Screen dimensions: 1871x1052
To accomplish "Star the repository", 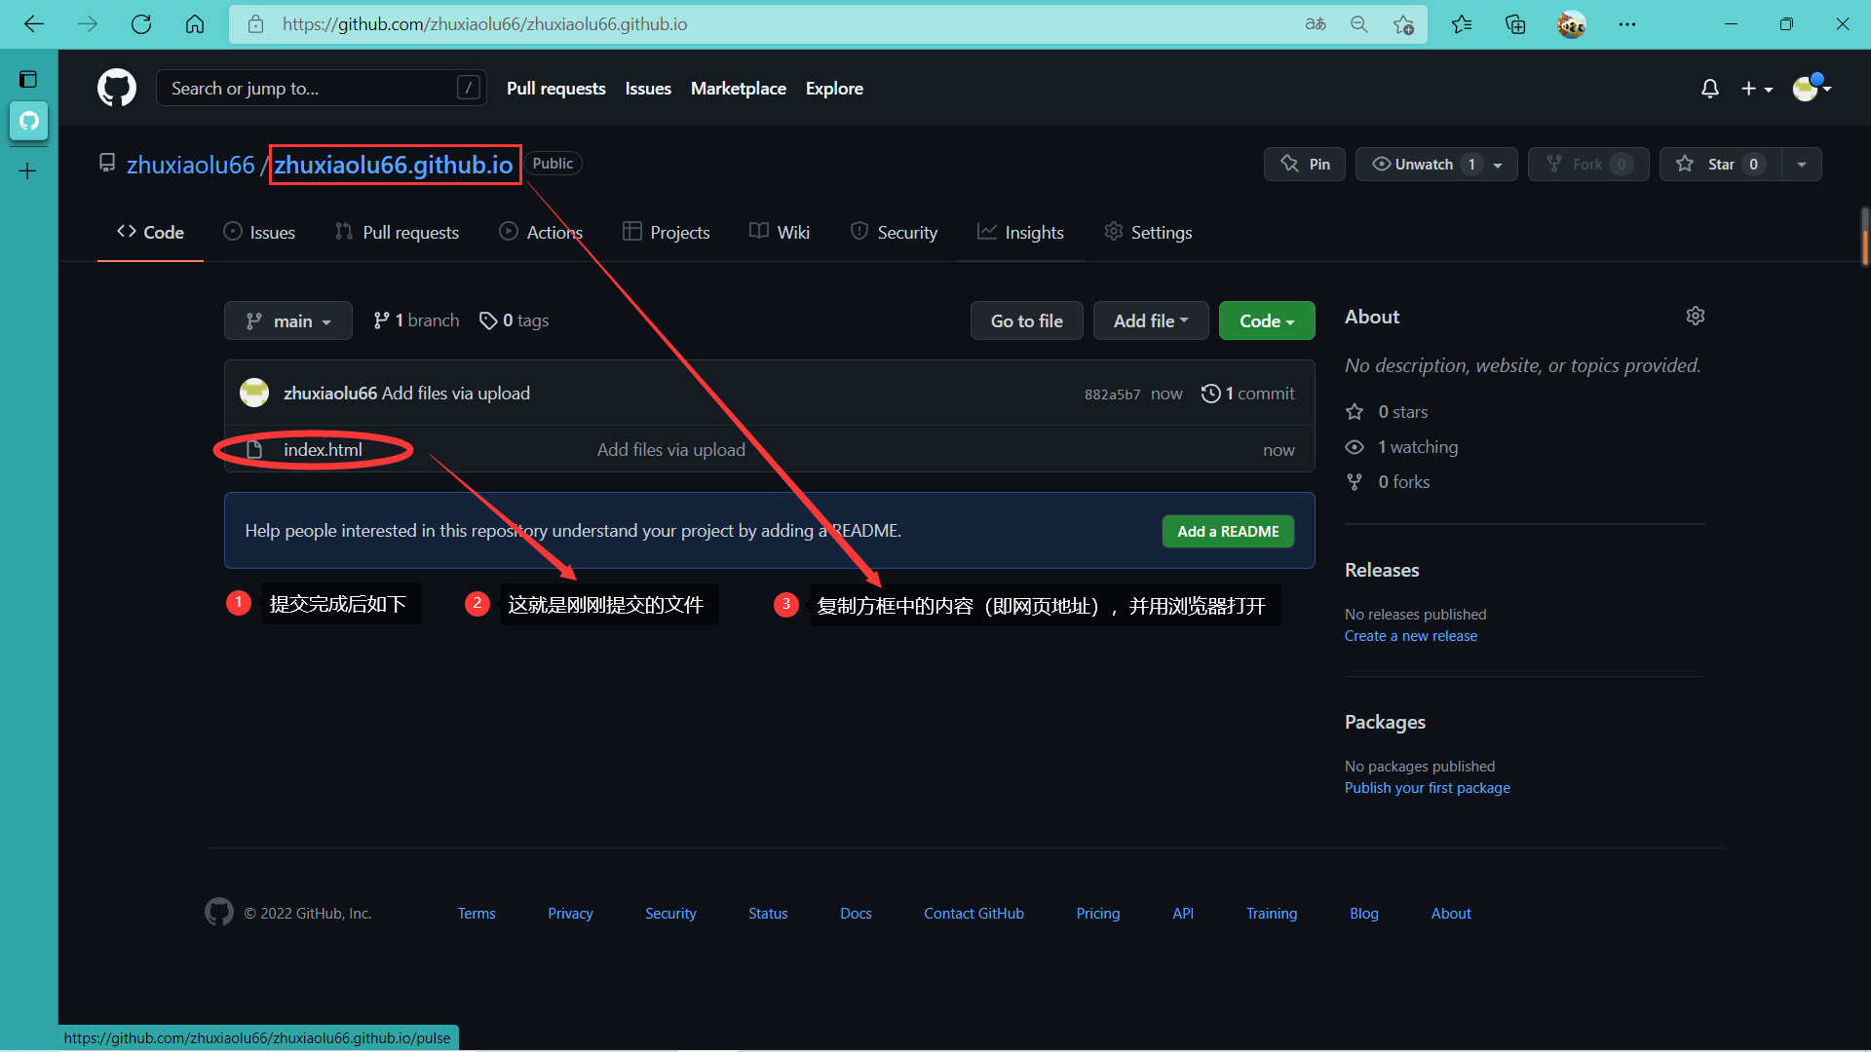I will (1721, 164).
